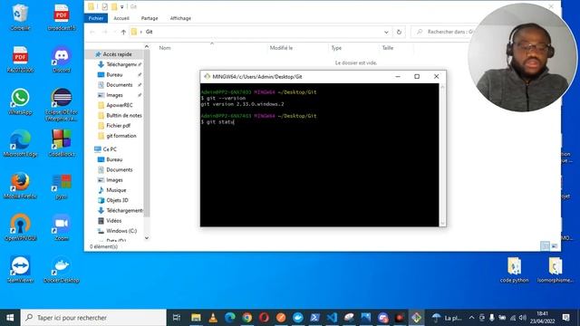The height and width of the screenshot is (326, 580).
Task: Open Visual Studio Code from the taskbar
Action: (x=332, y=318)
